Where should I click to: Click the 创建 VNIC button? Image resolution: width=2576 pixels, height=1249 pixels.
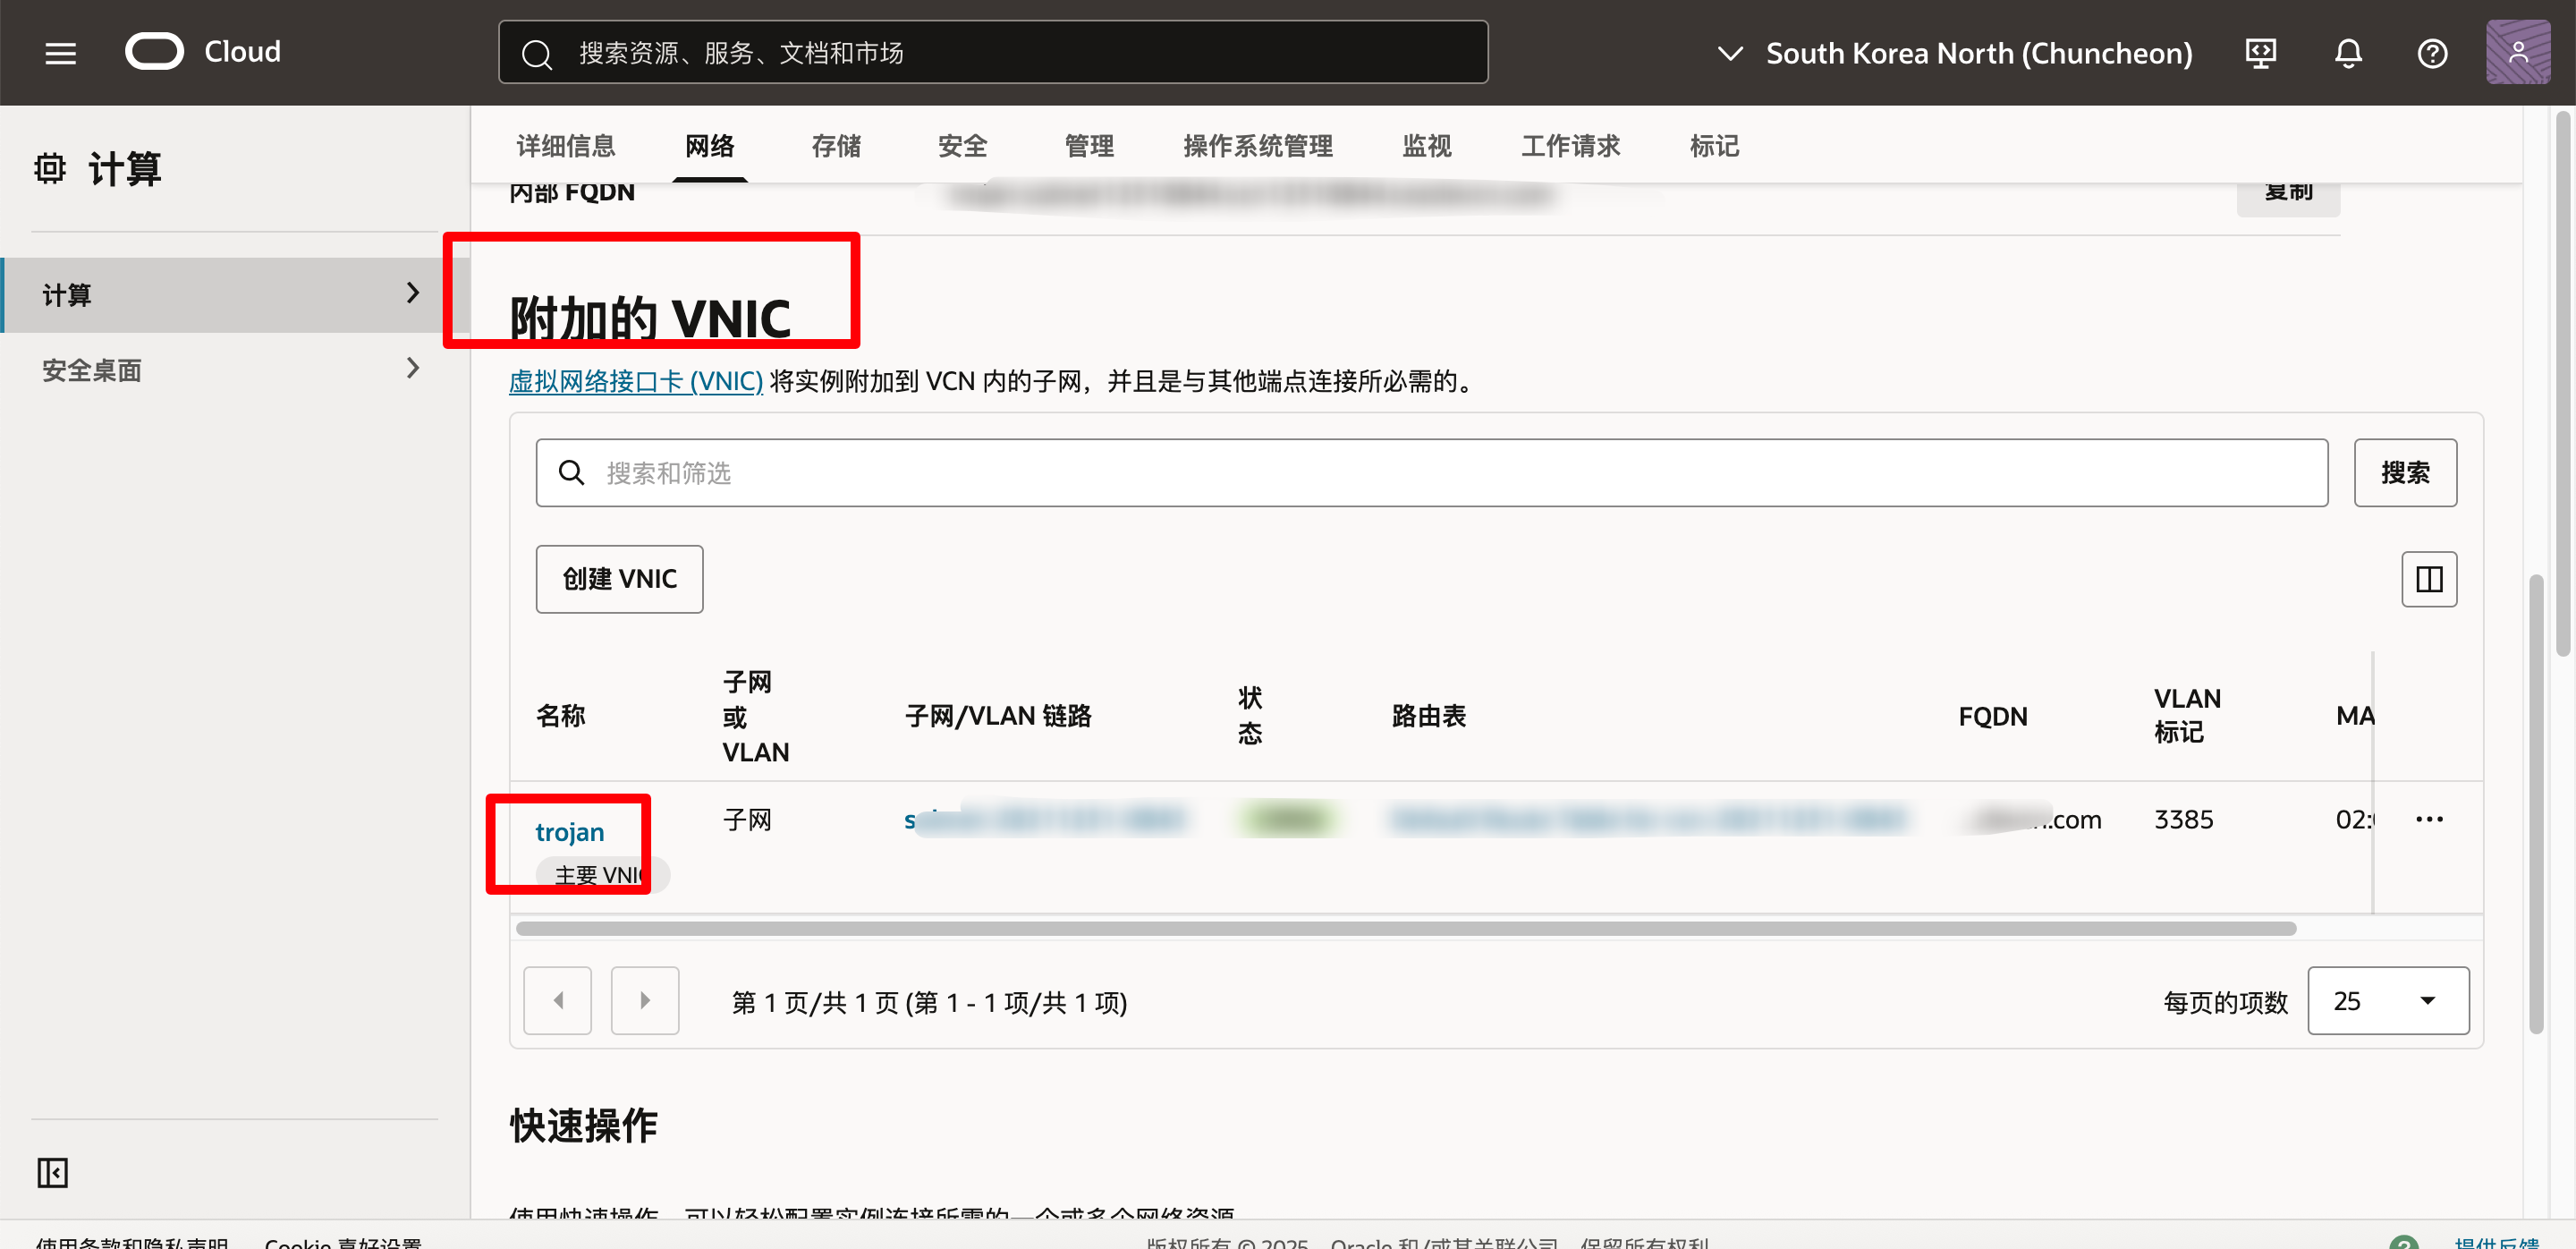(619, 579)
